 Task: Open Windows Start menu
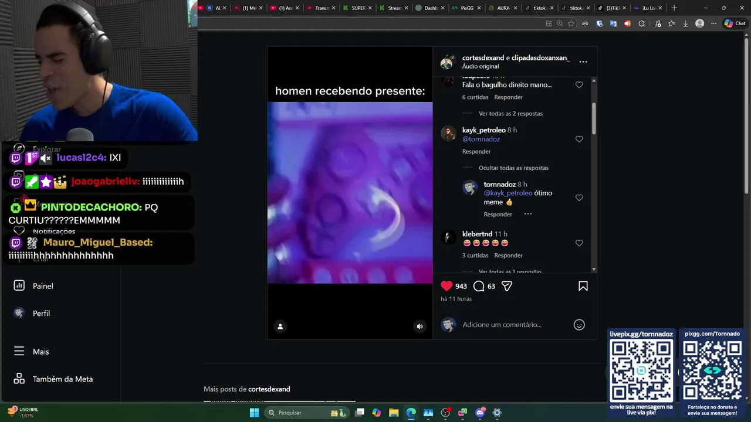[x=254, y=413]
